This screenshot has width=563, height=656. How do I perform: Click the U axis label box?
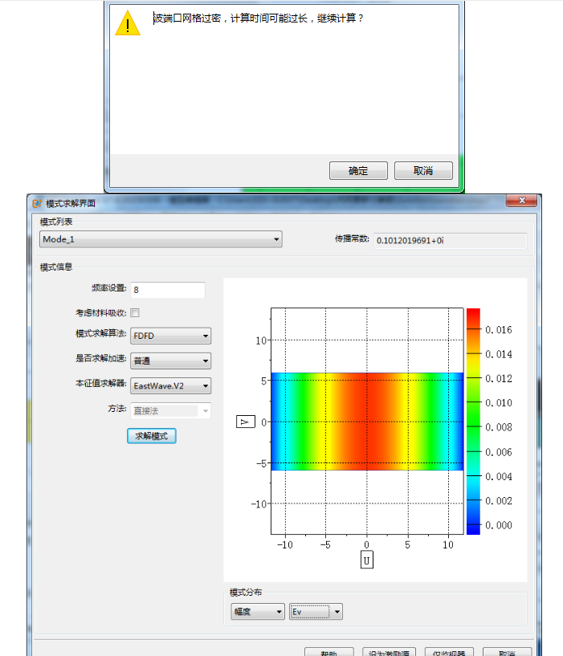click(367, 560)
